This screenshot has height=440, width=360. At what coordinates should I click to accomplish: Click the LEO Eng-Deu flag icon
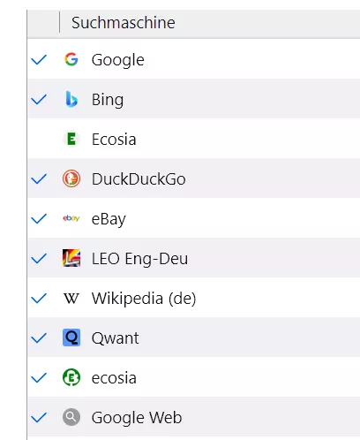tap(71, 258)
